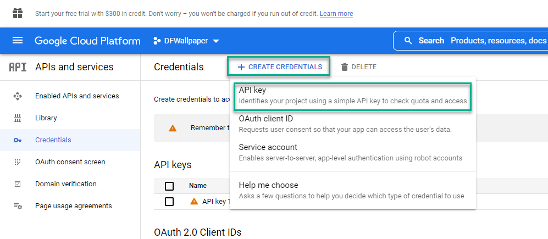The height and width of the screenshot is (239, 548).
Task: Select OAuth client ID option
Action: [353, 124]
